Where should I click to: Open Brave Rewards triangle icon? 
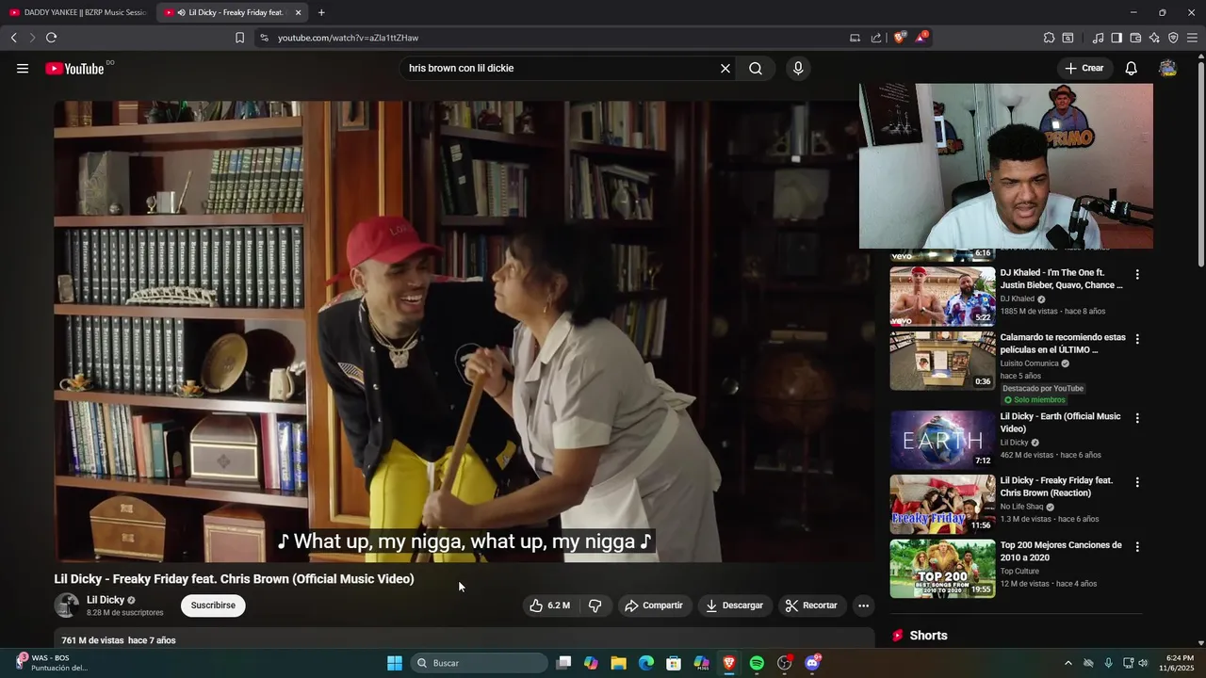[921, 38]
